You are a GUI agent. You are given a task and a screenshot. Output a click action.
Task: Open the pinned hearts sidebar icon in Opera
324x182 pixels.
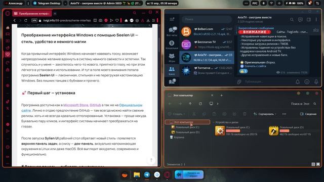coord(8,55)
